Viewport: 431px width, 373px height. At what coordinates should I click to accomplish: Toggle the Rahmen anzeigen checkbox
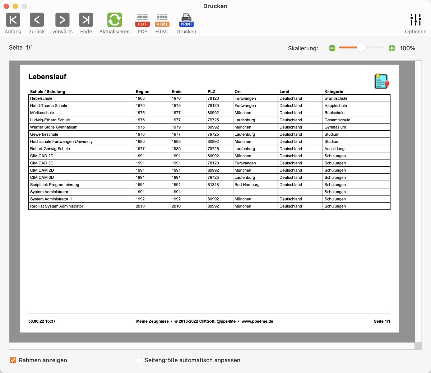tap(13, 360)
